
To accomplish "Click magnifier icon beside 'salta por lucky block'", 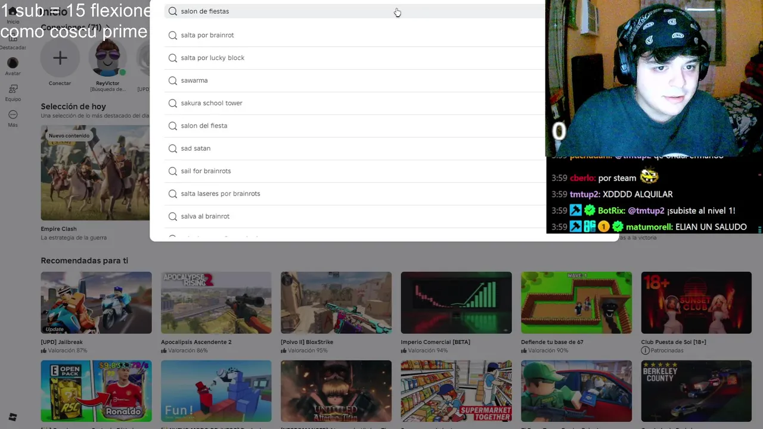I will pyautogui.click(x=173, y=58).
